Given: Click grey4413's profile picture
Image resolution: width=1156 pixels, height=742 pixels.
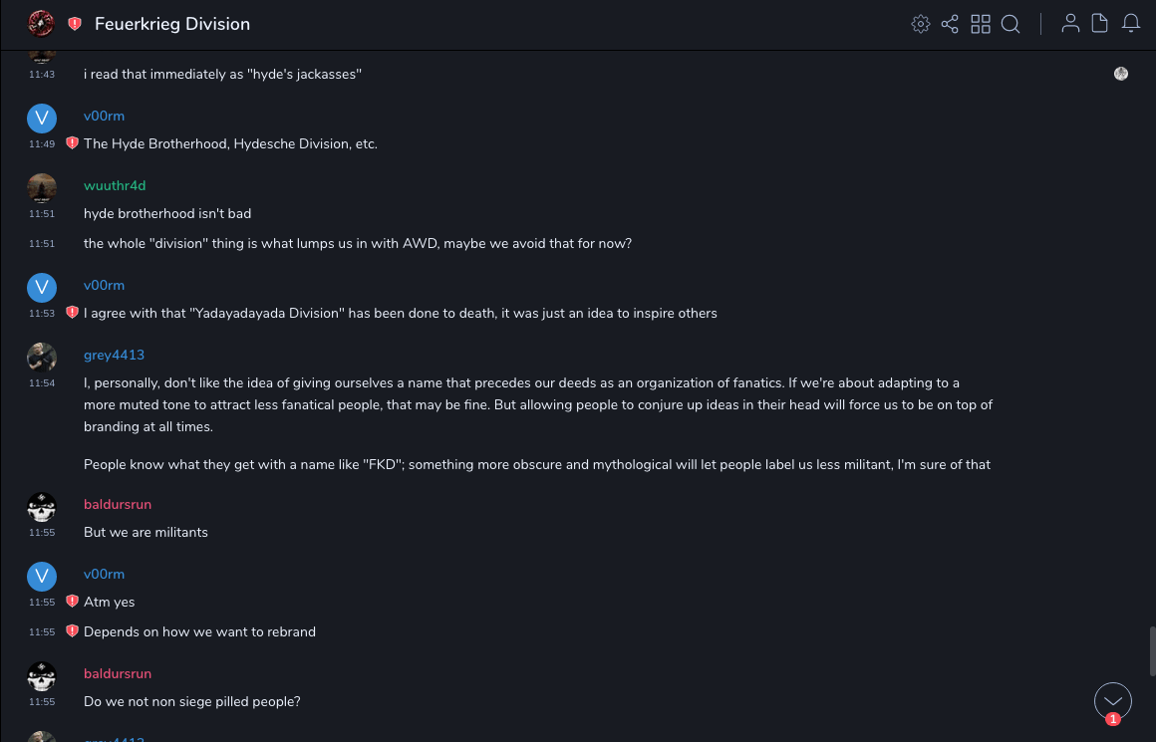Looking at the screenshot, I should coord(42,358).
